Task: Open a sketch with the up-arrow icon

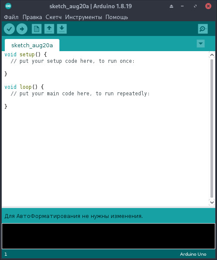Action: pos(49,29)
